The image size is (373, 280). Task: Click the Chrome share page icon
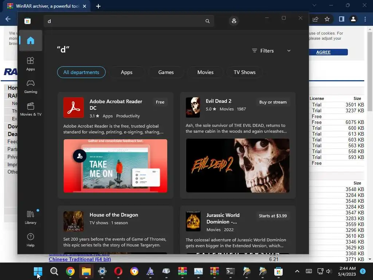pyautogui.click(x=315, y=19)
